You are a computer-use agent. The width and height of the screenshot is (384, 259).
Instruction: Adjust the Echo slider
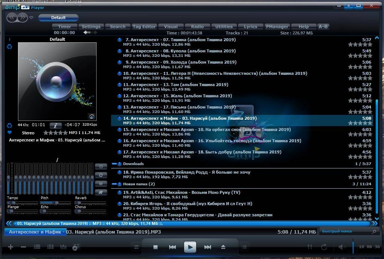click(56, 211)
